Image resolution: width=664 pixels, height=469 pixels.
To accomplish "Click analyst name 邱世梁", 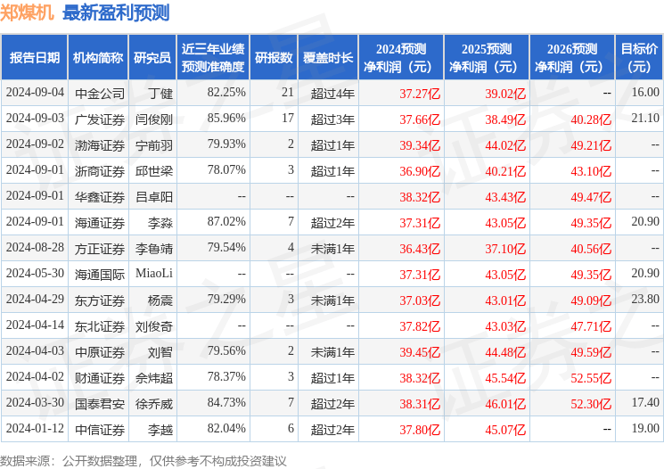I will pos(154,170).
